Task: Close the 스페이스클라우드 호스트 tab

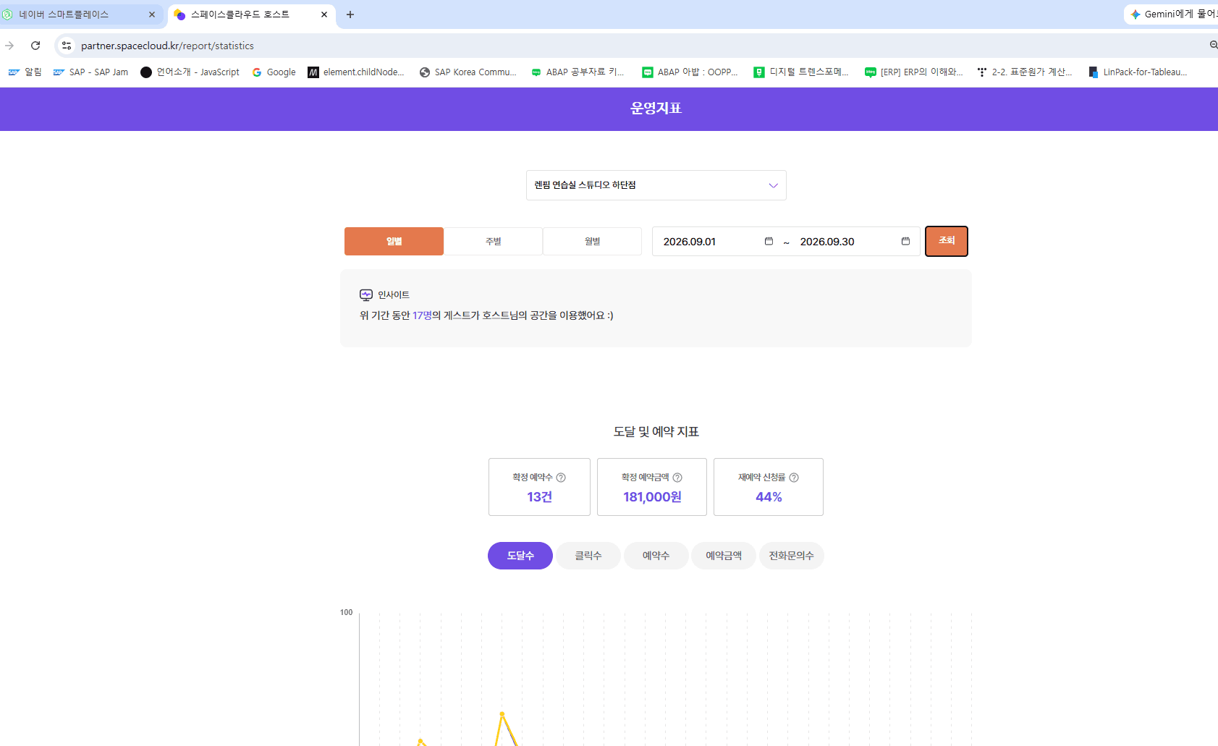Action: 324,14
